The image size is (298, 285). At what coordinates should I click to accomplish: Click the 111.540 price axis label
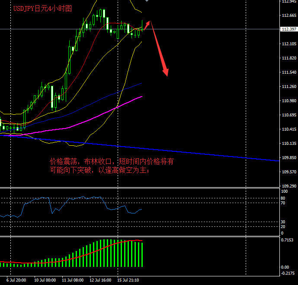(289, 72)
